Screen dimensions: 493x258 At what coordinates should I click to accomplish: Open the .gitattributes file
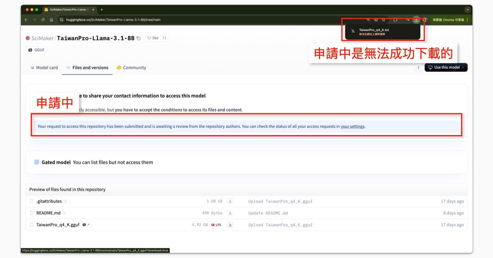(49, 201)
